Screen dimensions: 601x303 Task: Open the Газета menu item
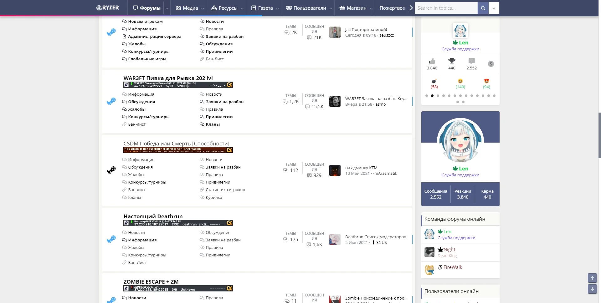point(262,8)
